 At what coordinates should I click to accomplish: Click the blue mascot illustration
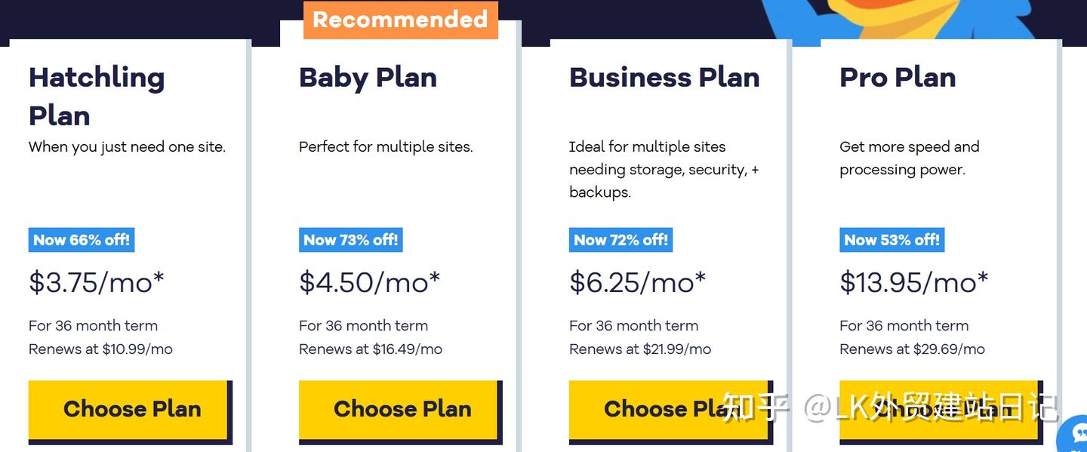coord(898,19)
